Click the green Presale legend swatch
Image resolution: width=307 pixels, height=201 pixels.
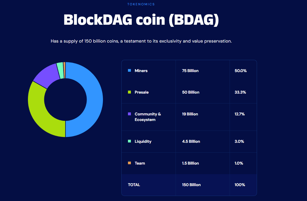point(130,92)
